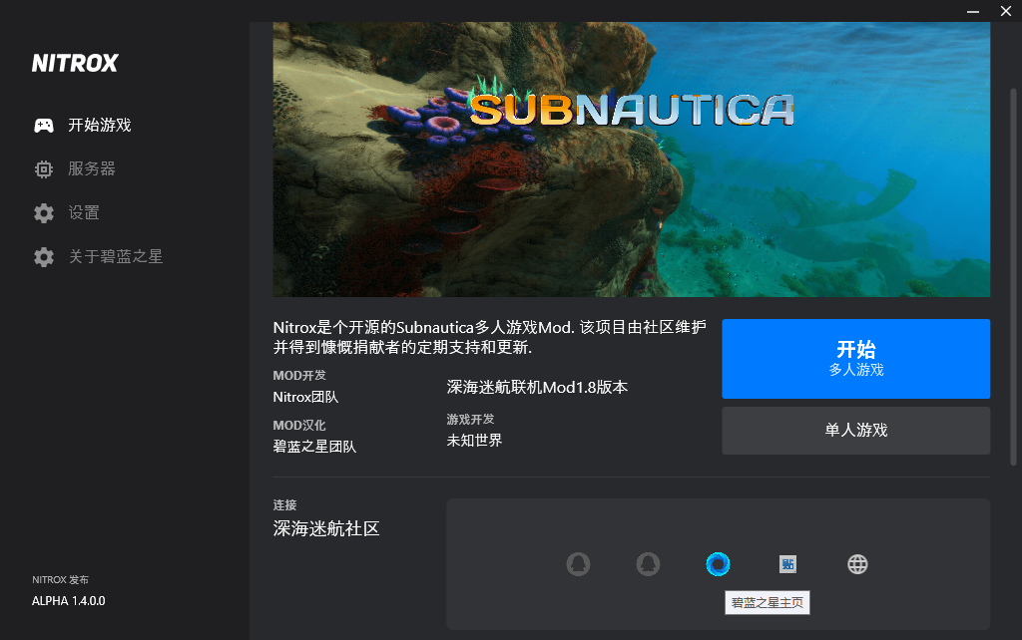
Task: Click the Nitrox团队 developer name
Action: pos(305,397)
